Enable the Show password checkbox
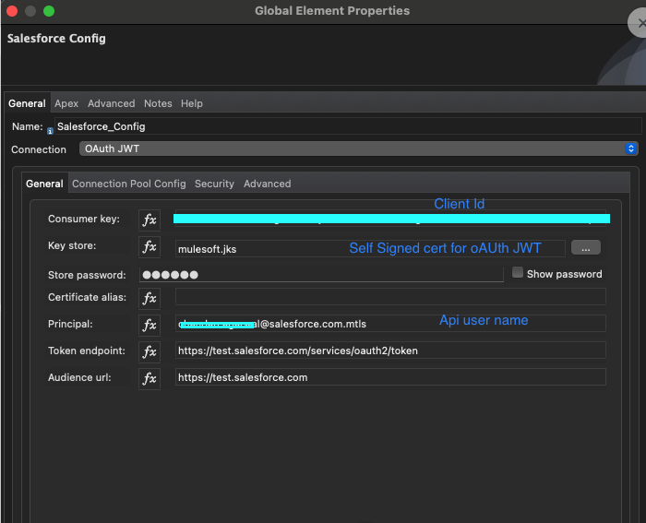This screenshot has height=523, width=646. tap(518, 273)
